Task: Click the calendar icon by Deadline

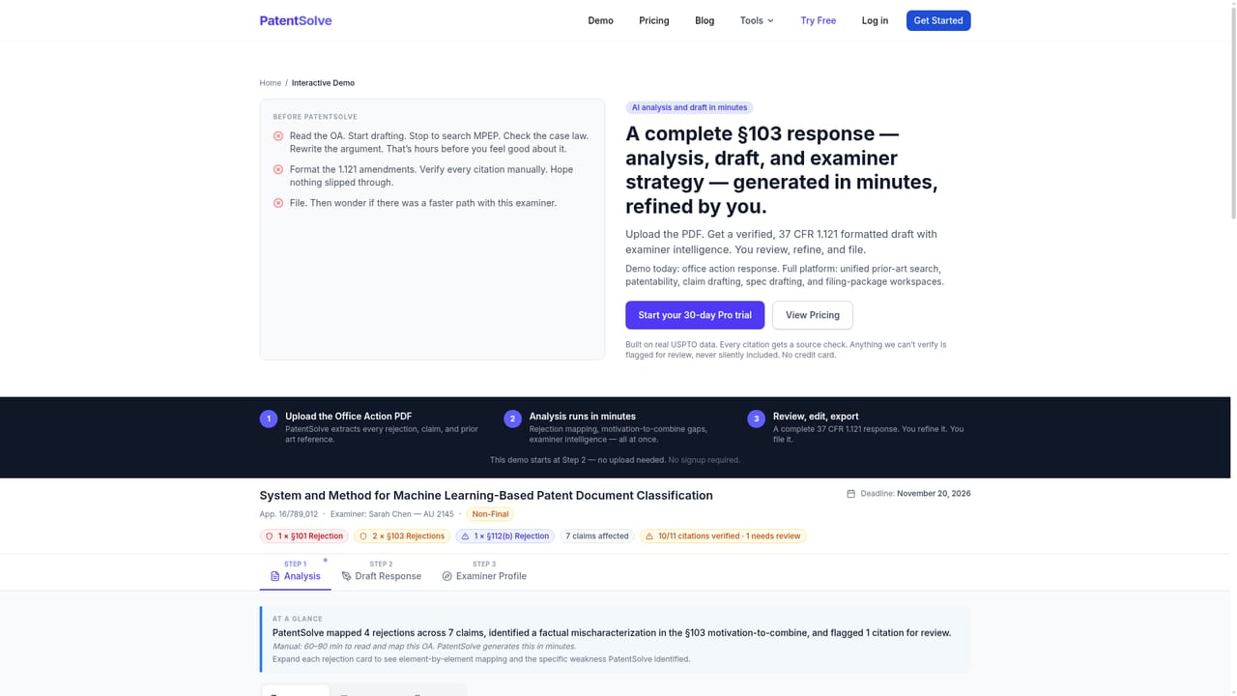Action: [850, 494]
